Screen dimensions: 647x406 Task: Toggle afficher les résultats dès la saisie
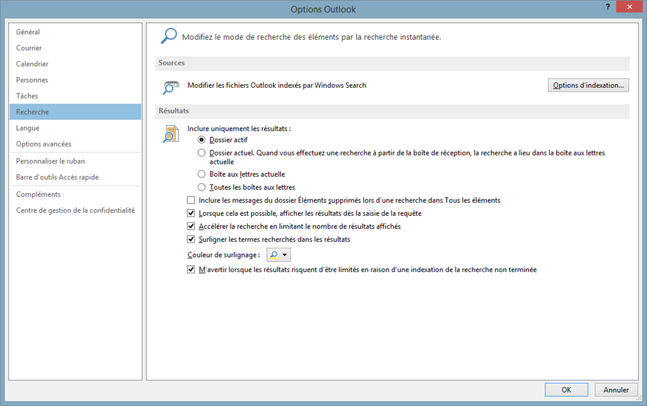point(191,213)
